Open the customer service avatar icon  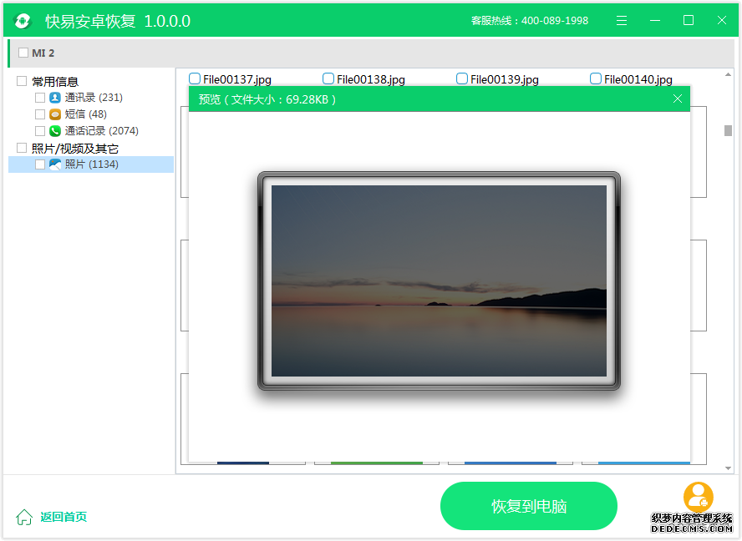click(698, 497)
